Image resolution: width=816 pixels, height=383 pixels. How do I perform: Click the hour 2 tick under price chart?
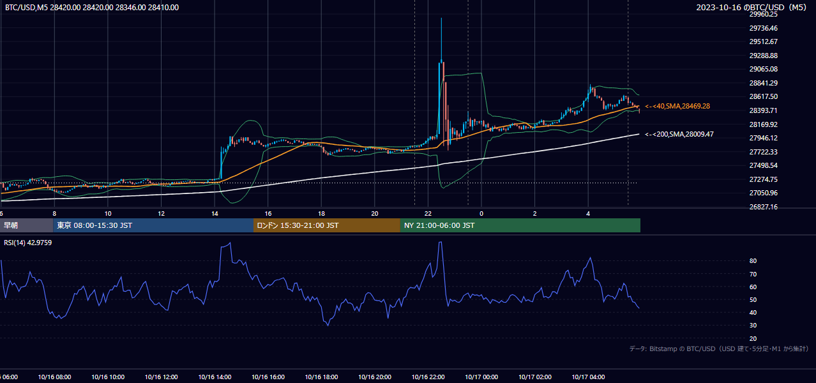pos(534,213)
